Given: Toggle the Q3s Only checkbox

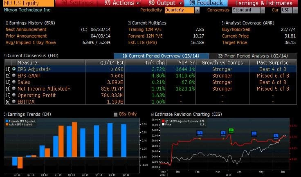Looking at the screenshot, I should coord(115,115).
